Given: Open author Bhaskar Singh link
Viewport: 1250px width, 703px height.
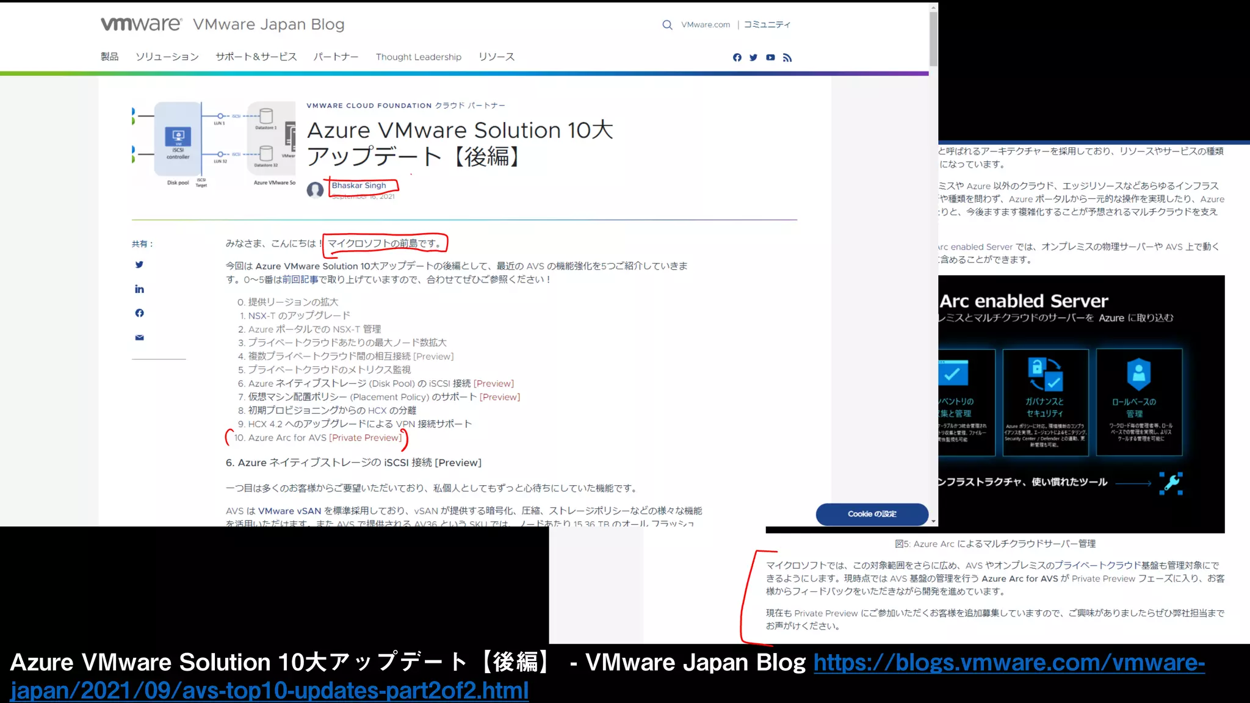Looking at the screenshot, I should [359, 186].
